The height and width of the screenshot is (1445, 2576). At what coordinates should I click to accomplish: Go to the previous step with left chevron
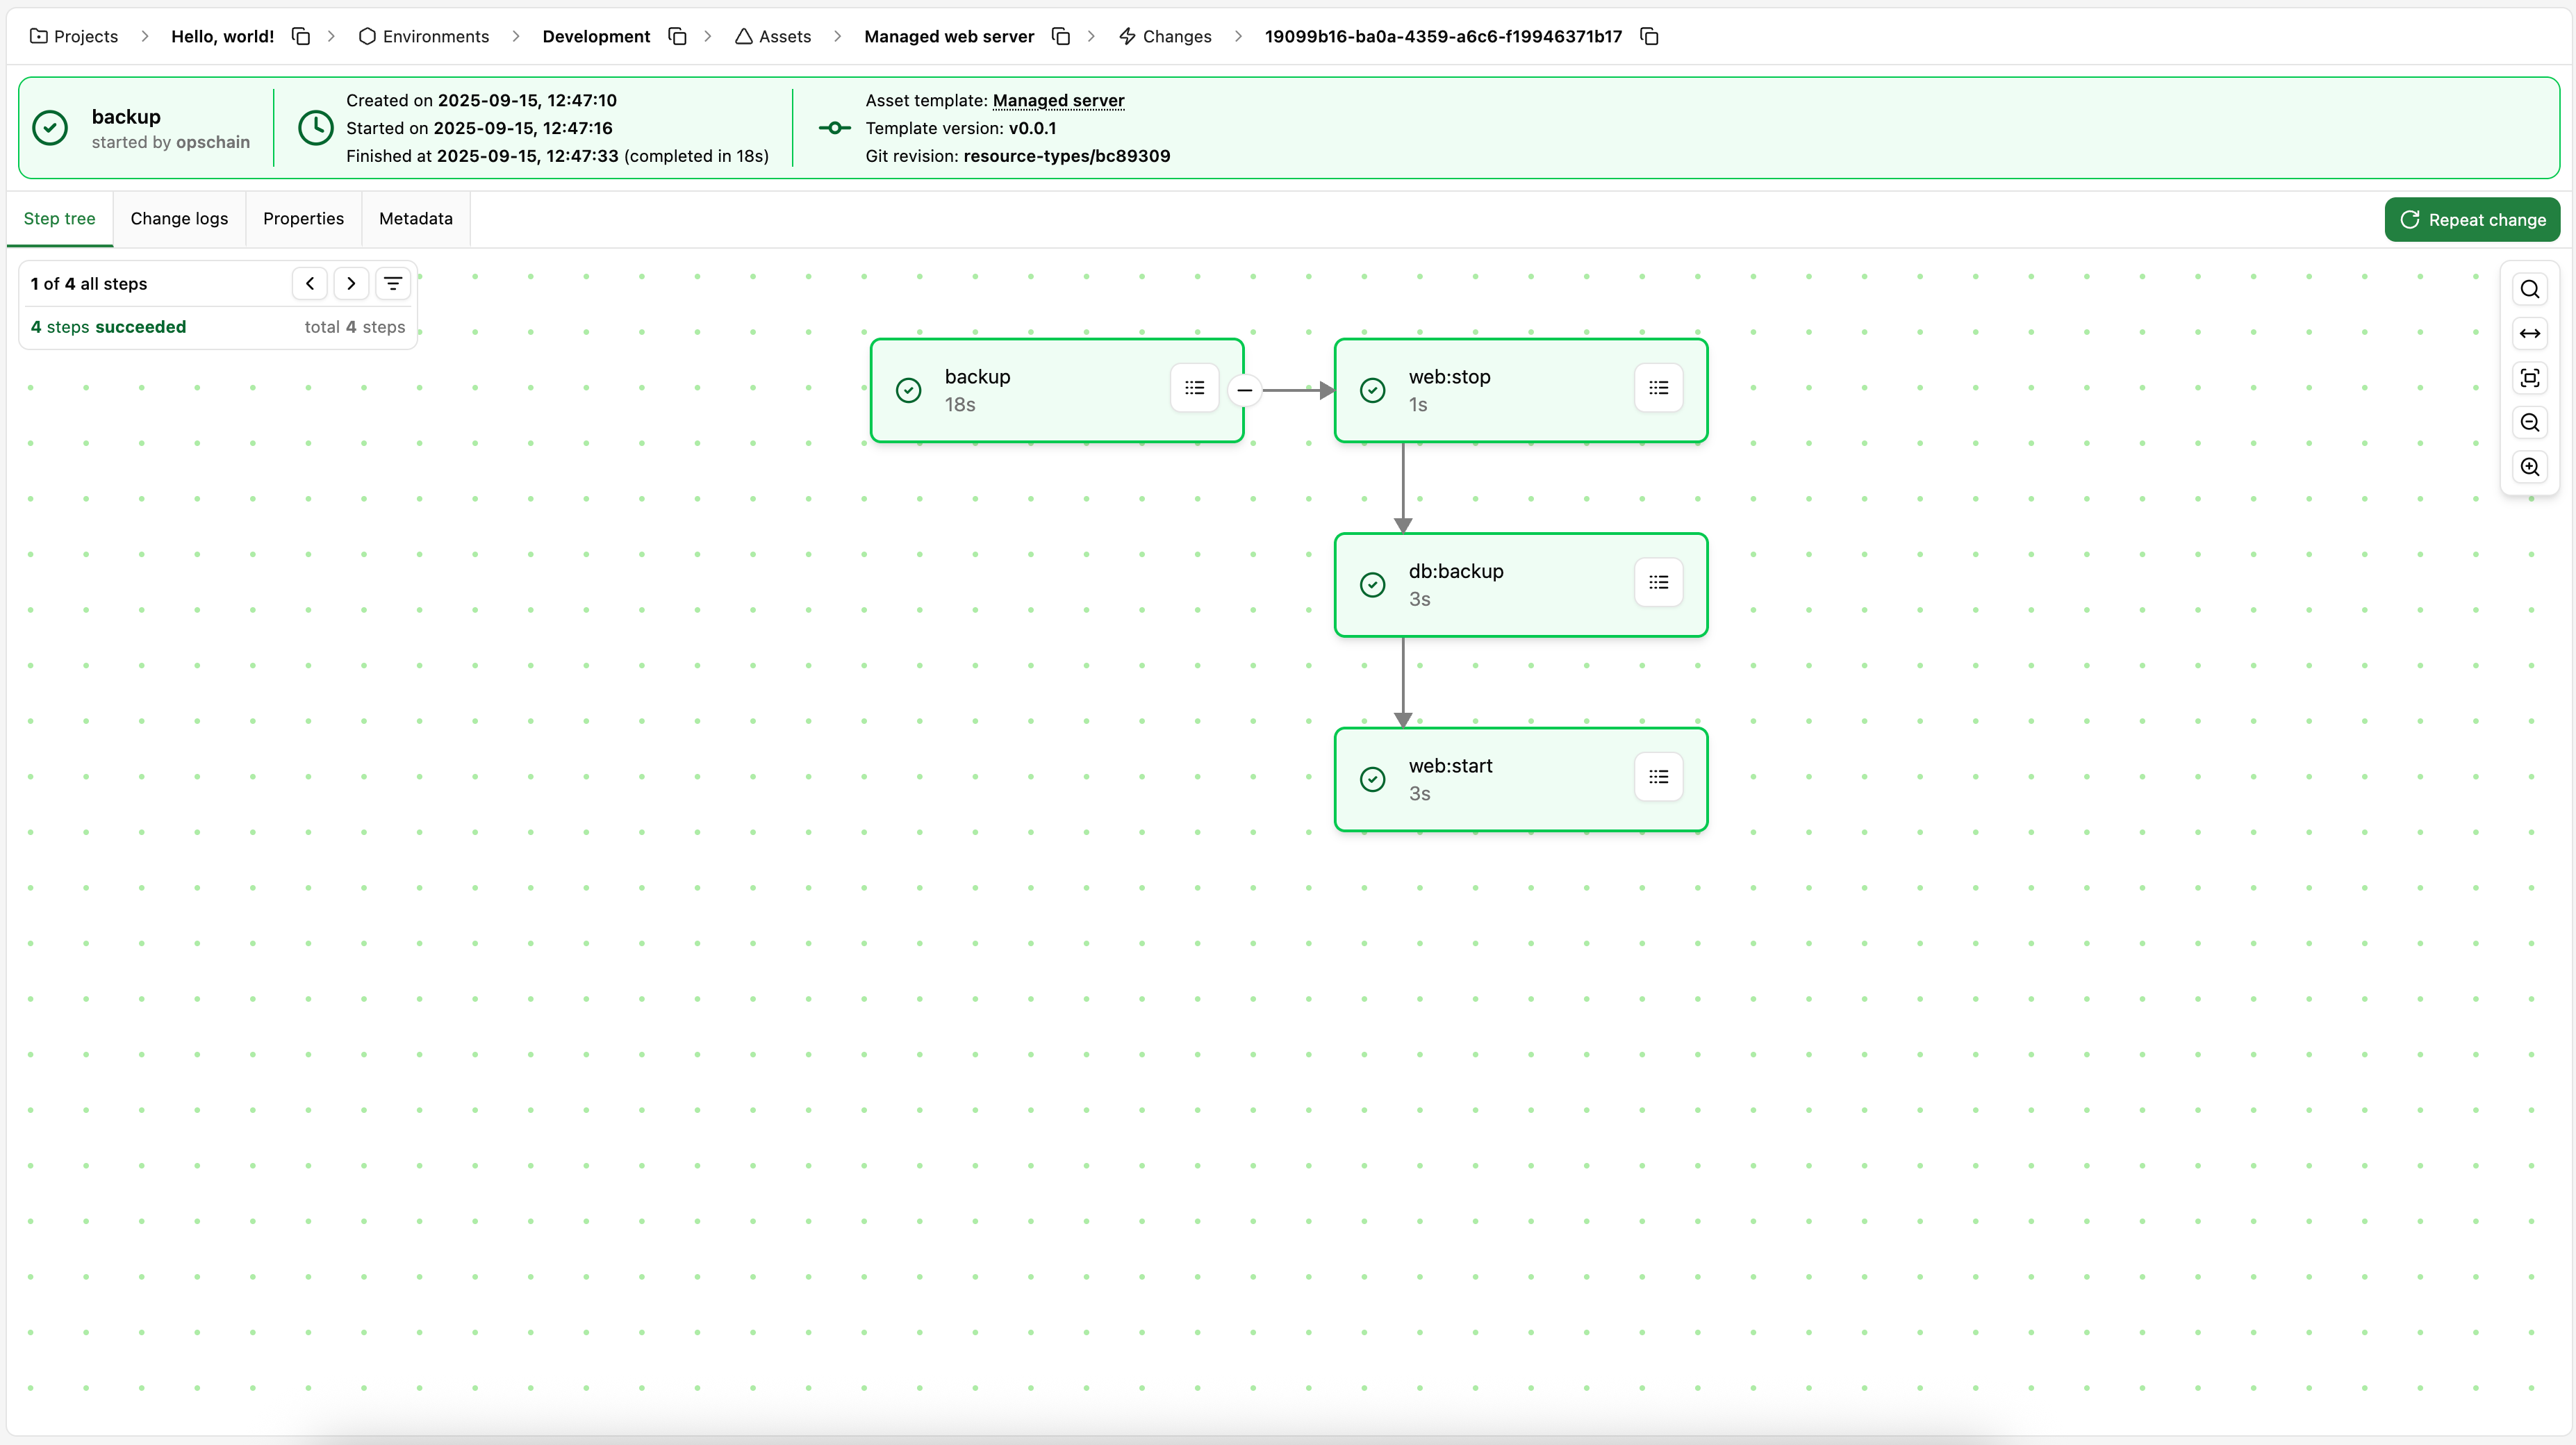pos(310,283)
